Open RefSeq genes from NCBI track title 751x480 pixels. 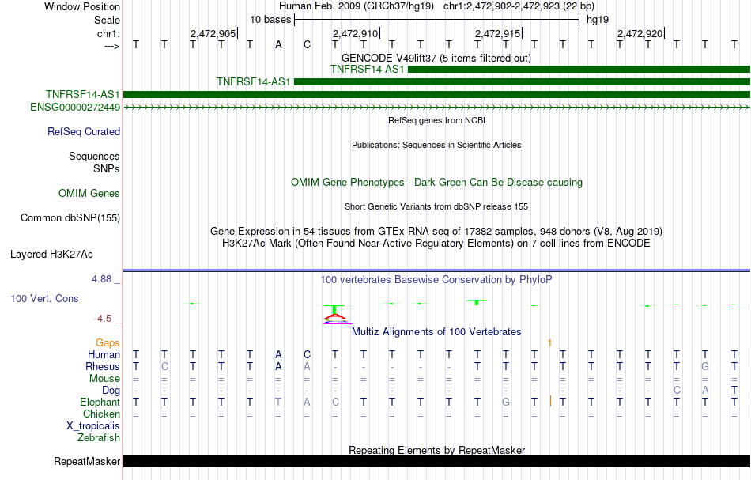(x=436, y=120)
